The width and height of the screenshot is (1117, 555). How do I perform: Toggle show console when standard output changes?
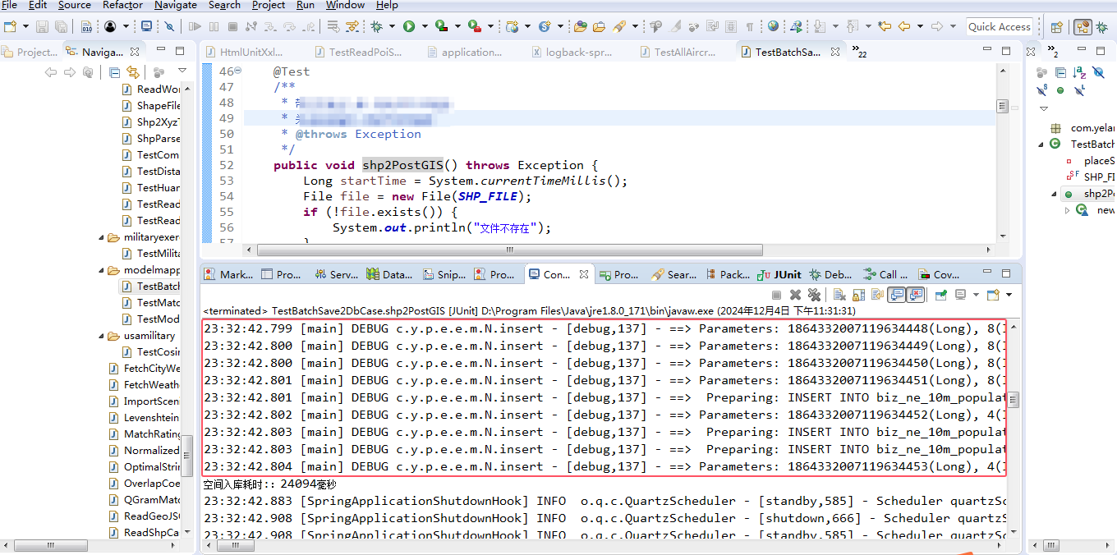896,295
